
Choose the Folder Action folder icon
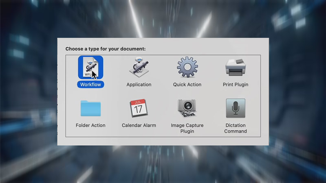pos(90,108)
